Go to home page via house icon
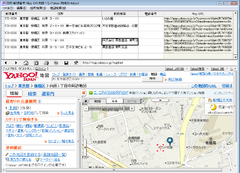This screenshot has width=240, height=173. (x=26, y=63)
